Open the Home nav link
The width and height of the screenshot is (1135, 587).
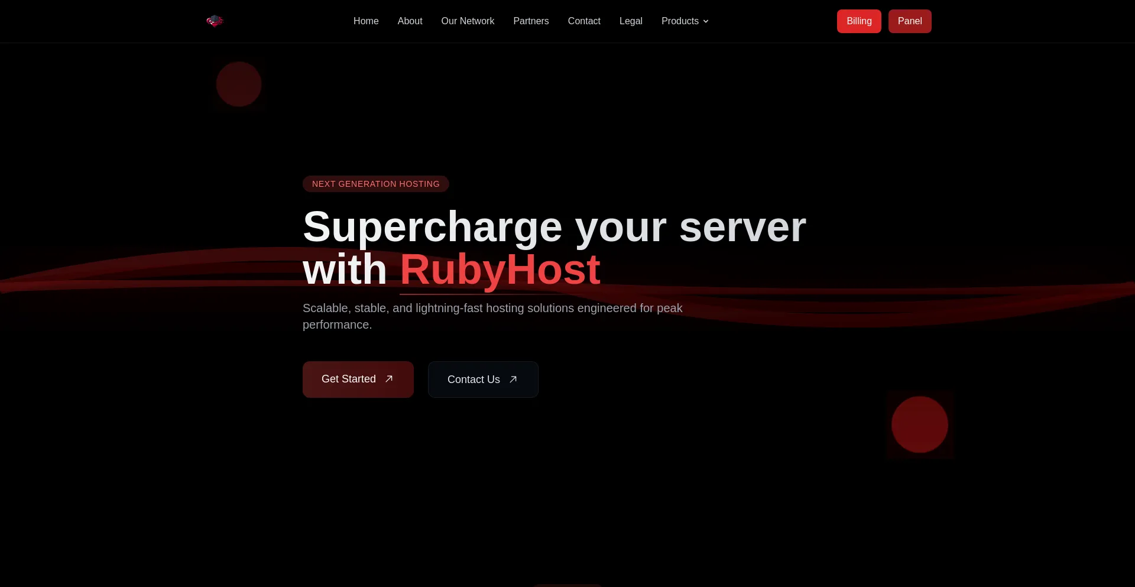[366, 21]
